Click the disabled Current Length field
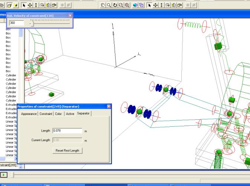The width and height of the screenshot is (250, 186). coord(67,140)
